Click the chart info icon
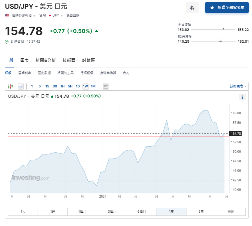Screen dimensions: 252x226 click(242, 97)
